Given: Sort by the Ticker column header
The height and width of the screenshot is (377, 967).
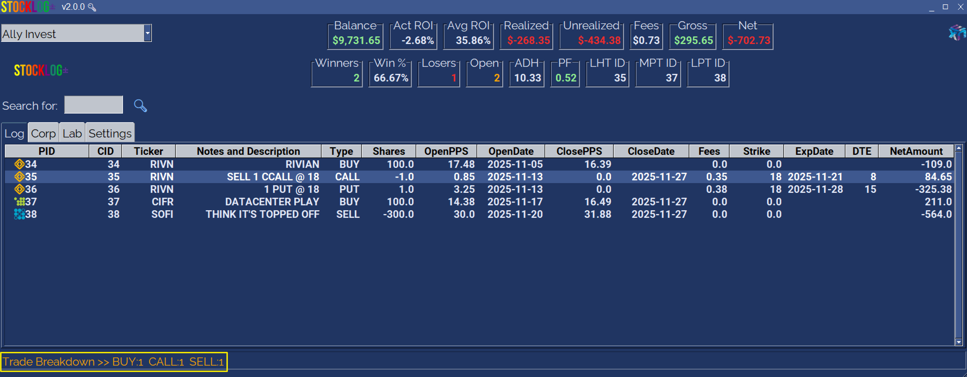Looking at the screenshot, I should [148, 151].
